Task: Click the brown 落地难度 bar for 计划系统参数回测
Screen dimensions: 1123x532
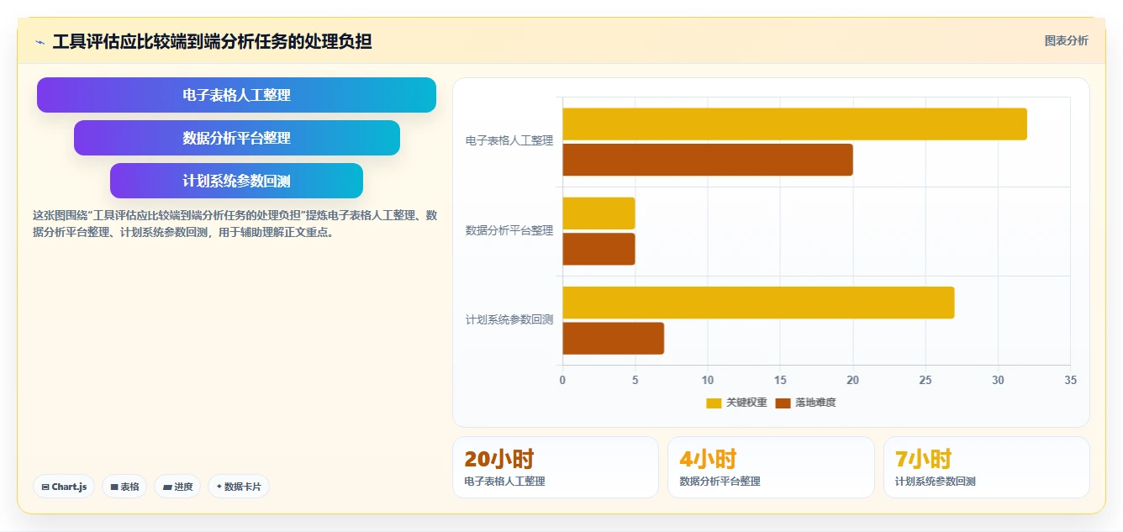Action: pos(614,338)
